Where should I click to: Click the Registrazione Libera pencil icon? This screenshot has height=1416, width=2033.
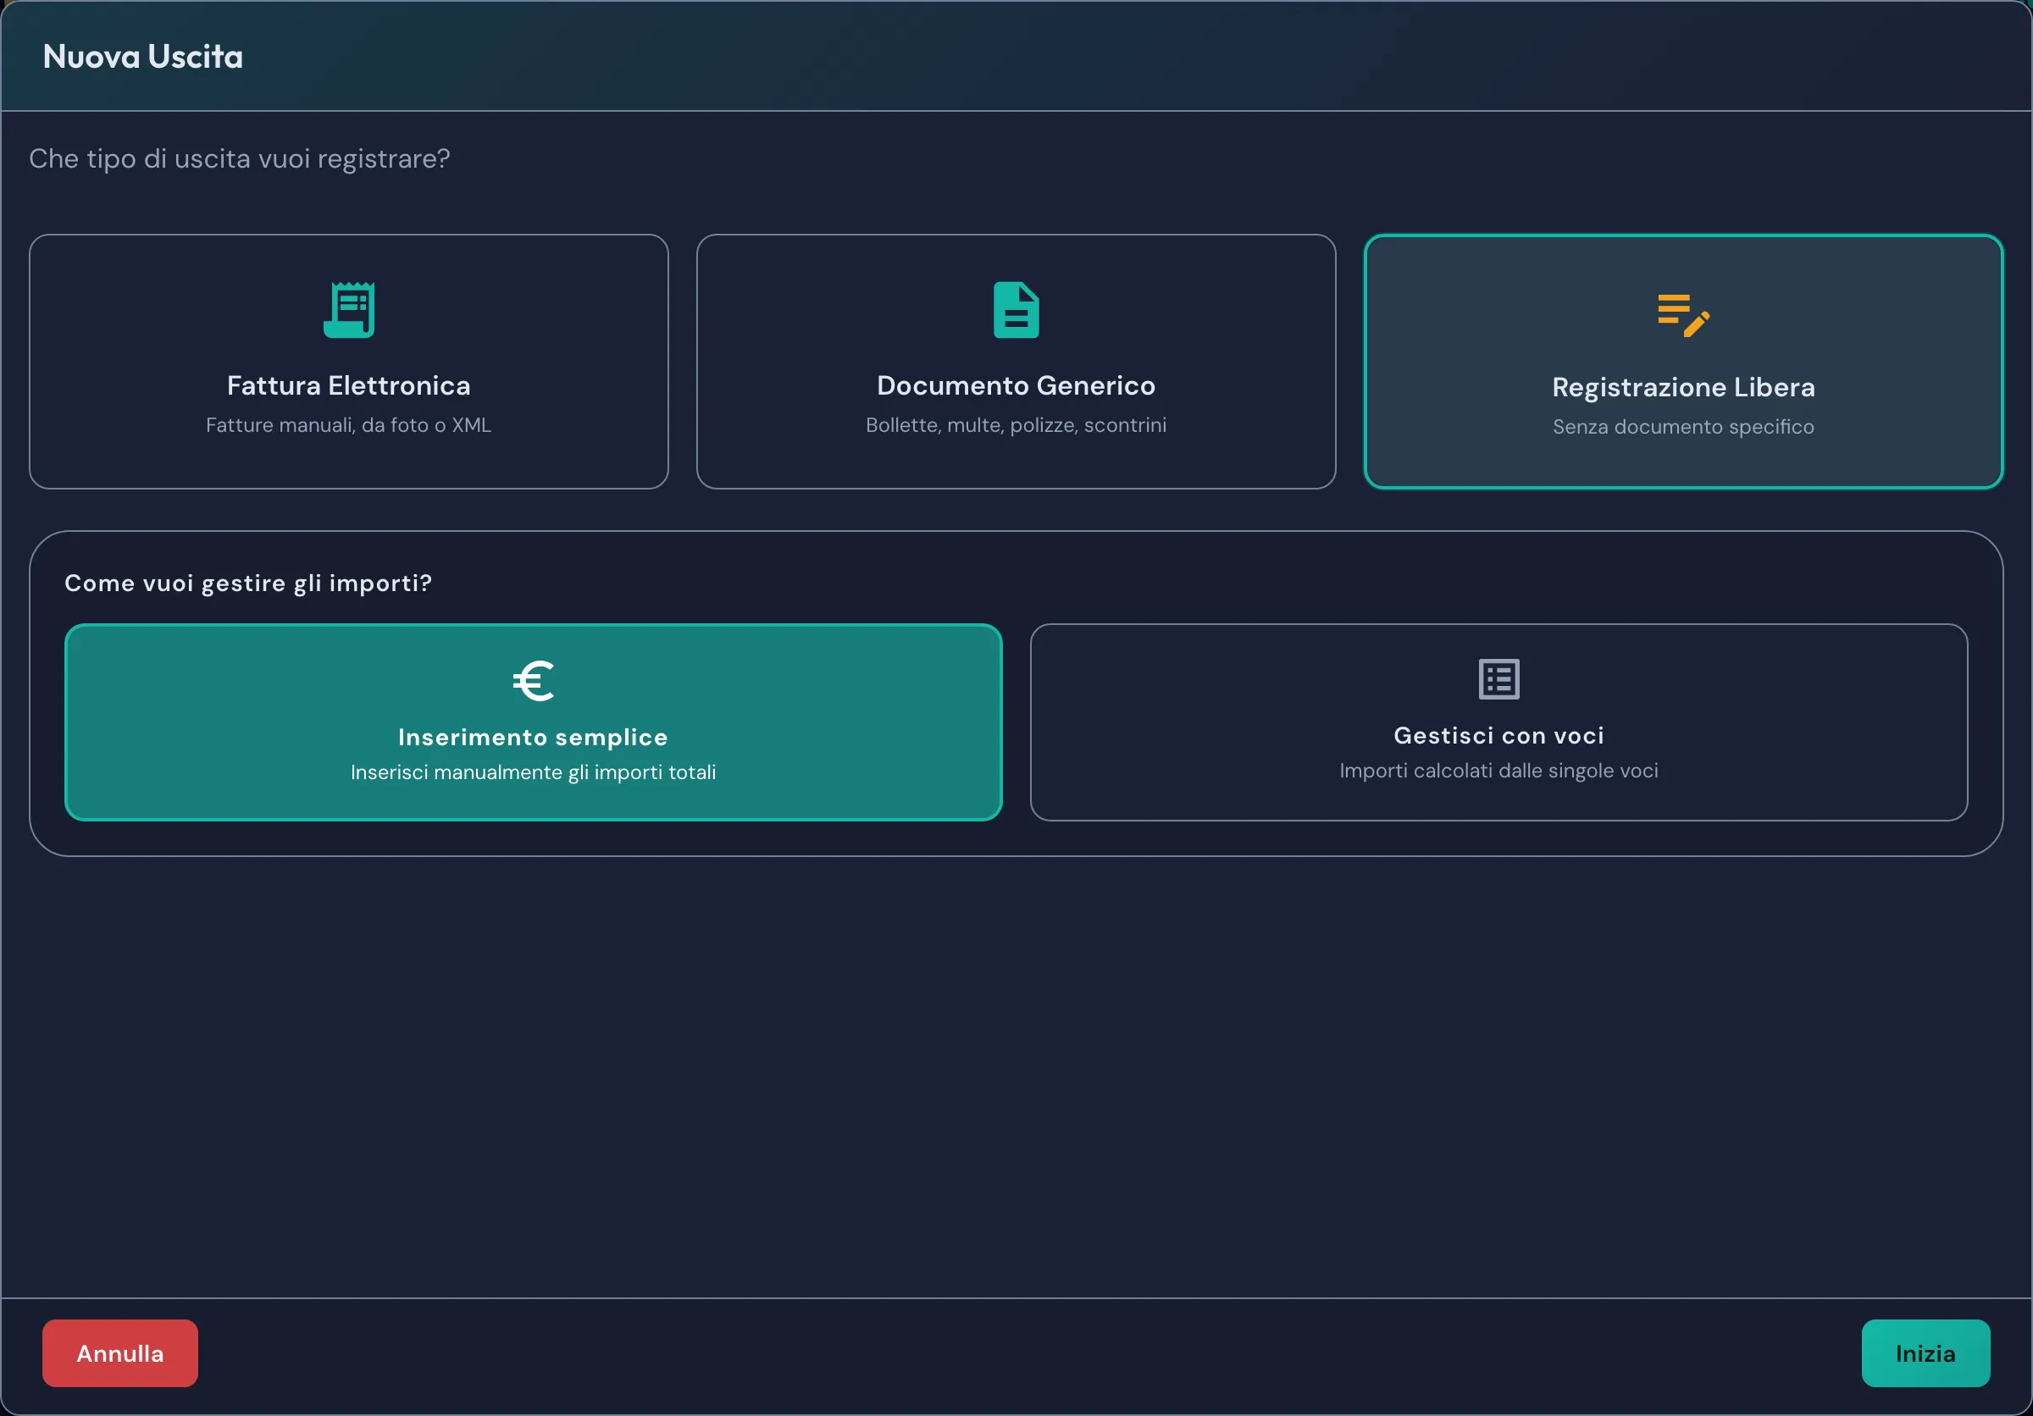point(1683,315)
